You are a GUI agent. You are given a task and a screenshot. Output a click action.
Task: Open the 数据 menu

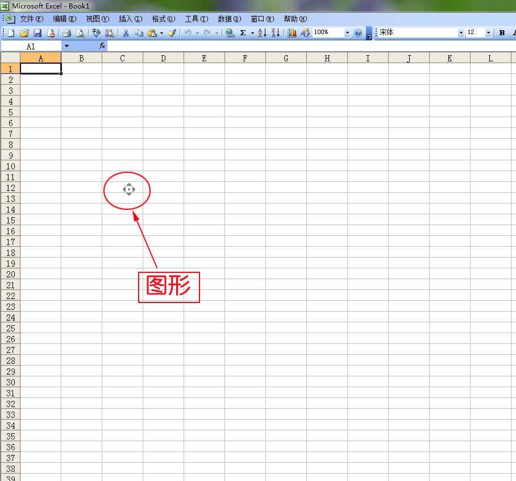coord(229,19)
